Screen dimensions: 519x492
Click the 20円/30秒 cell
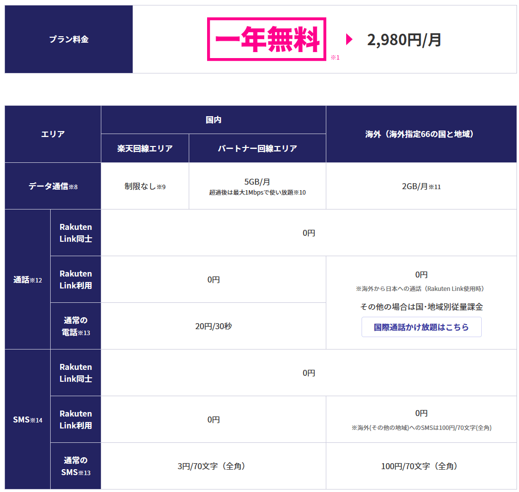[x=214, y=326]
